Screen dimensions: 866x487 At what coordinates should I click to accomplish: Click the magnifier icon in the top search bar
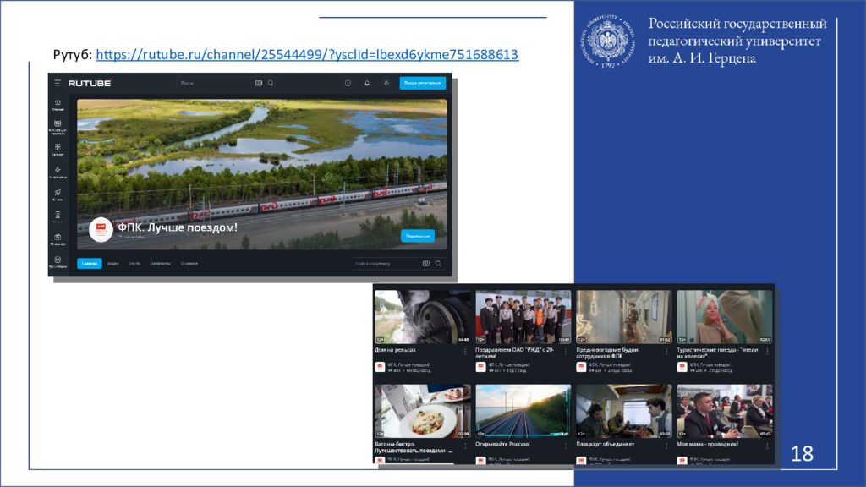coord(271,83)
